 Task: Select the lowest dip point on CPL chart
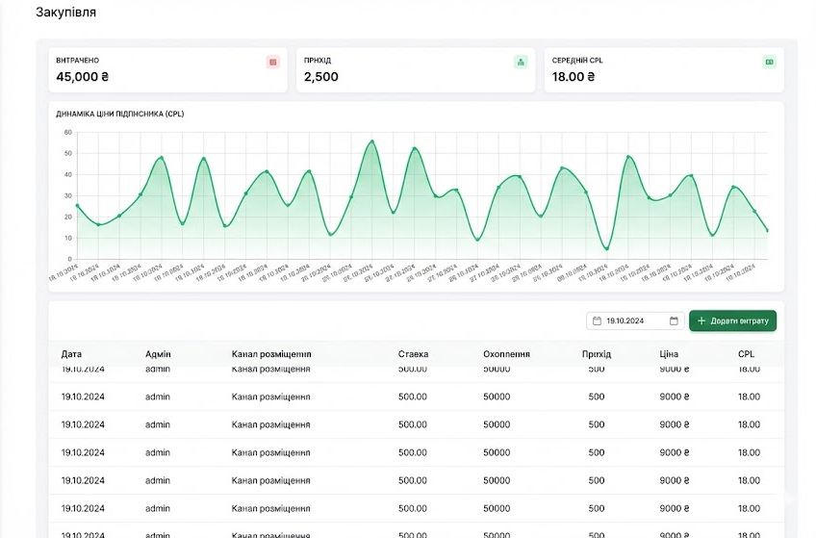(x=606, y=249)
